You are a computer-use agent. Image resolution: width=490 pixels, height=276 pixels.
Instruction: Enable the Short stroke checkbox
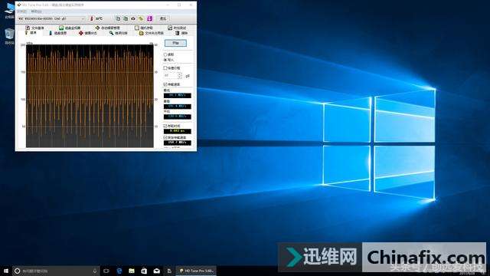[165, 68]
